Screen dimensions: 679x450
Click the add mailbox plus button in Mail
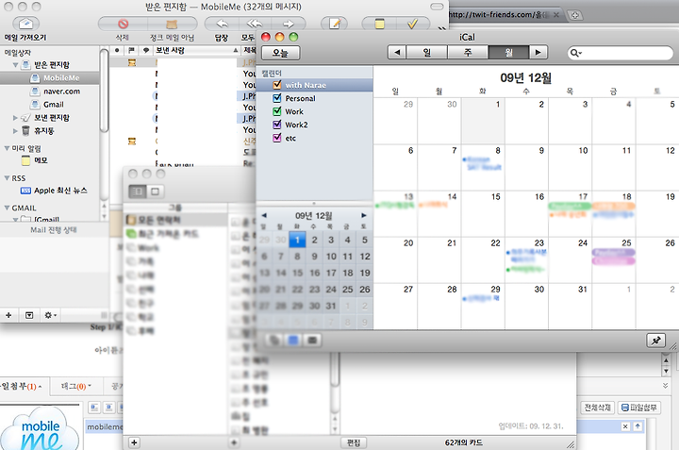(x=8, y=315)
